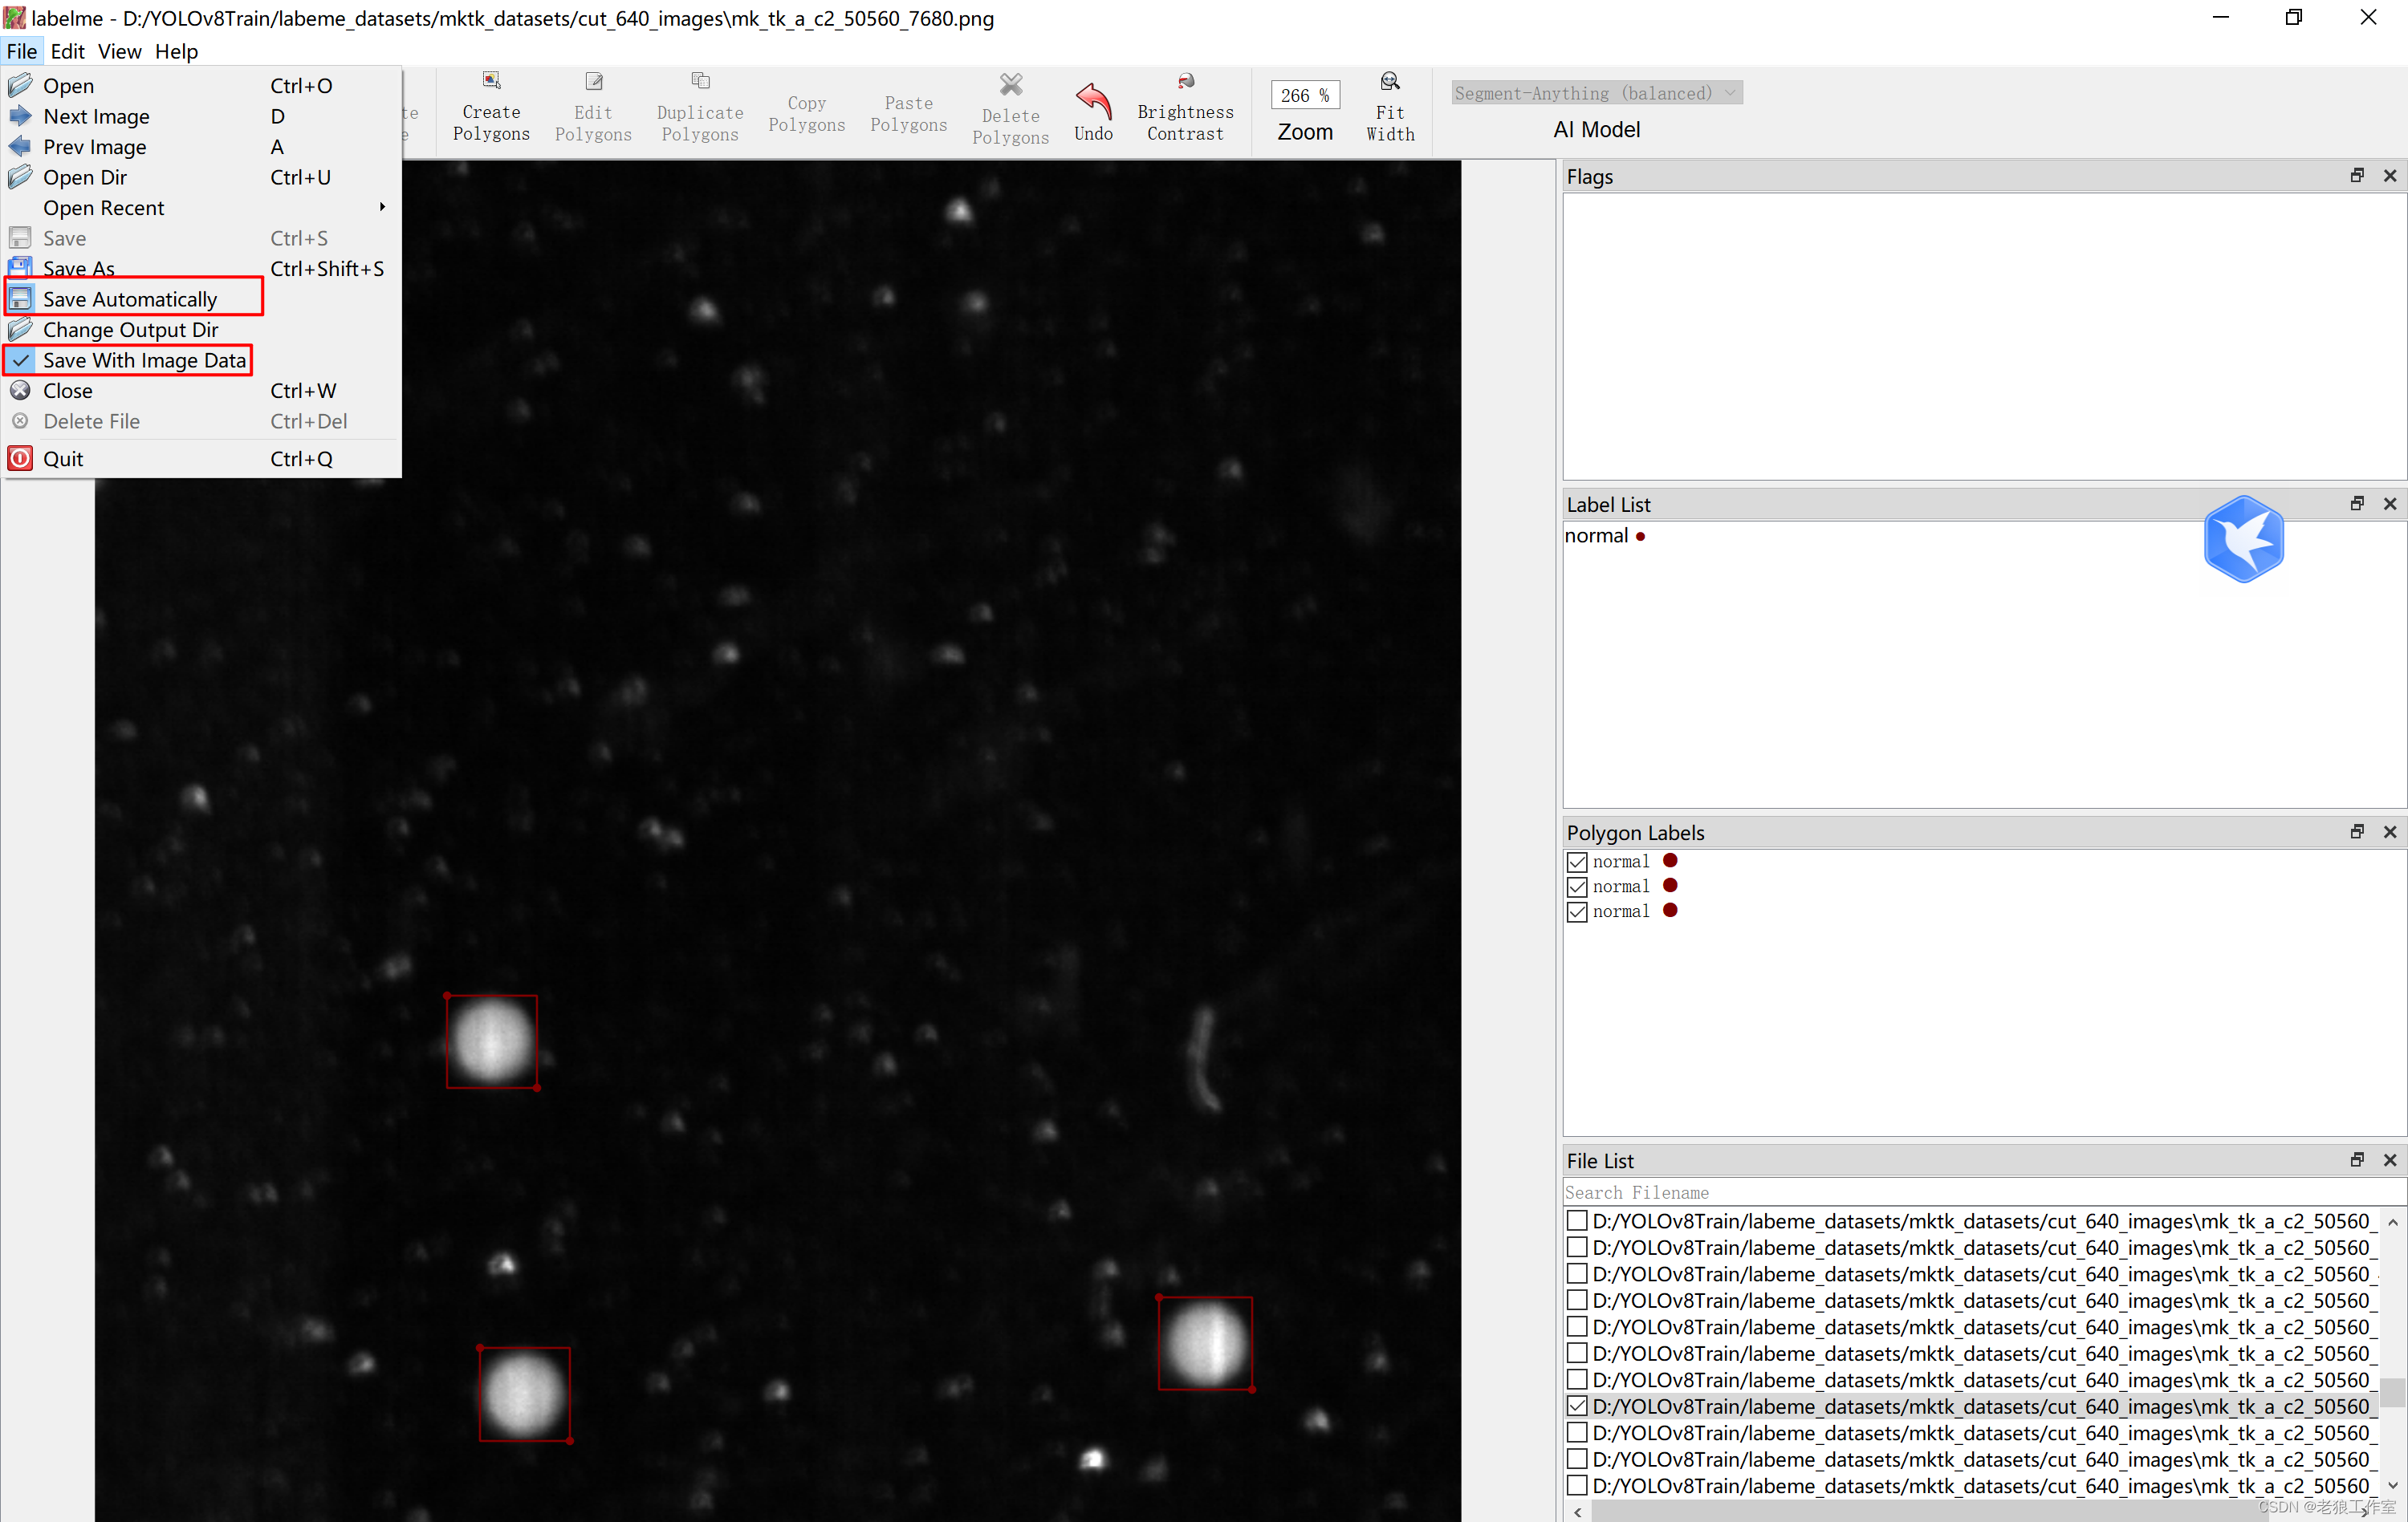Close the Label List panel

tap(2390, 504)
